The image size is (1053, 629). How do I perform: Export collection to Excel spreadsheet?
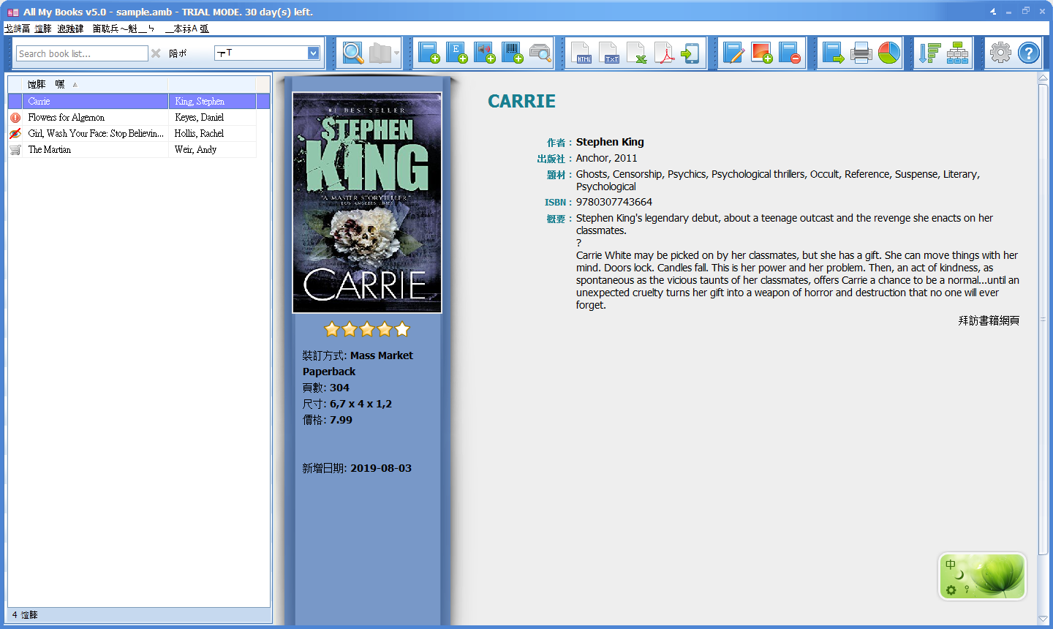point(637,53)
